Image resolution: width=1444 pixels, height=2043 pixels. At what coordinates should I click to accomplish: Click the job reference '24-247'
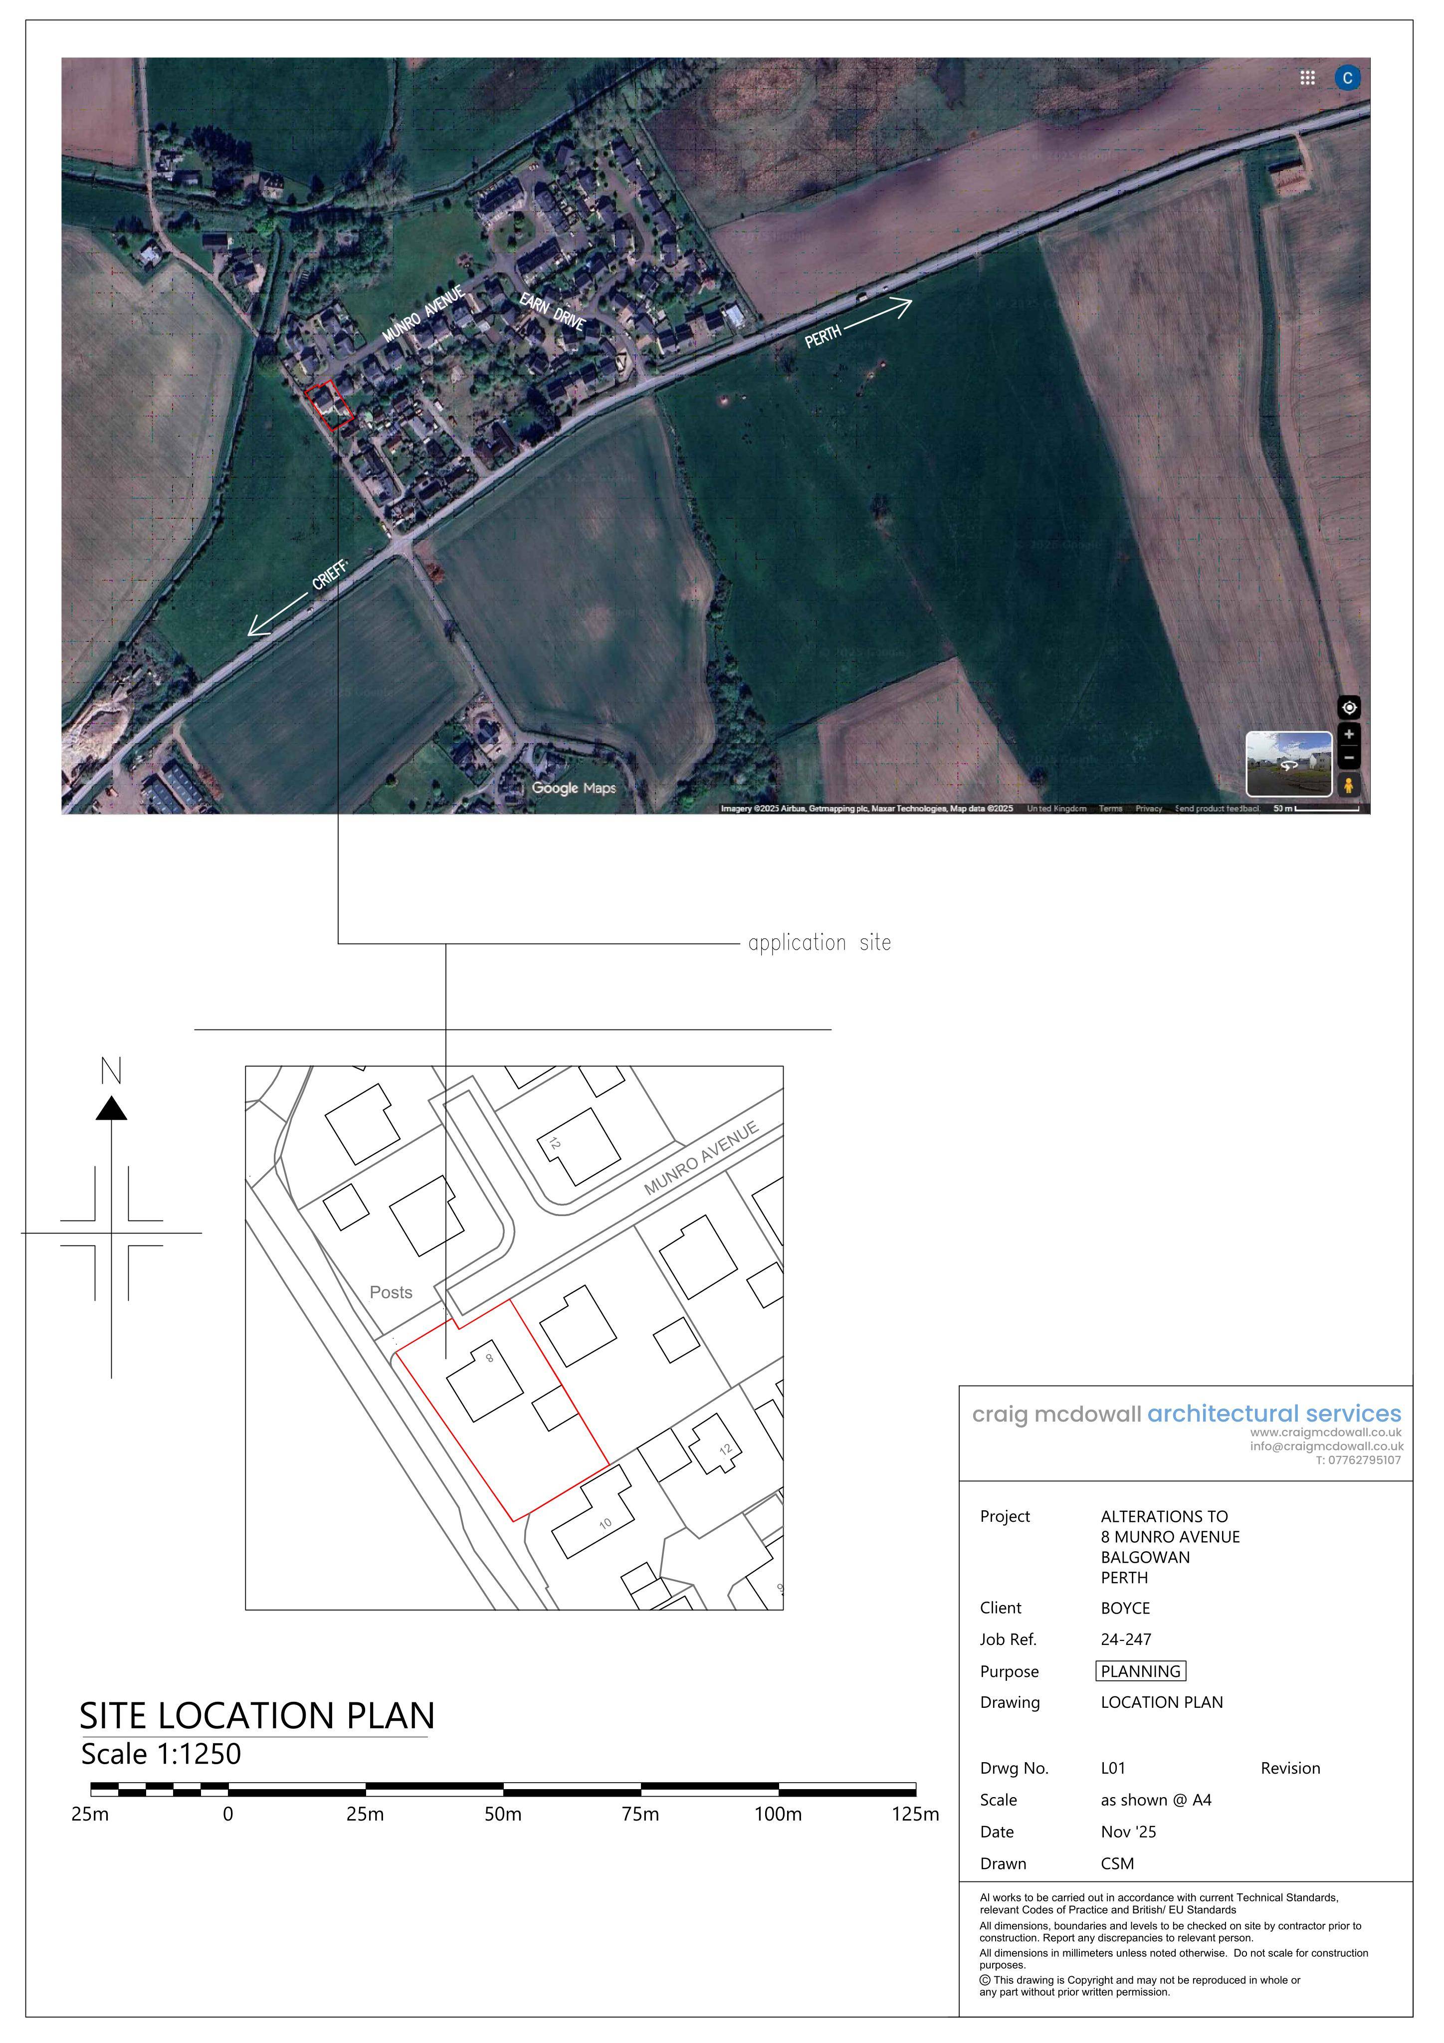(1125, 1639)
